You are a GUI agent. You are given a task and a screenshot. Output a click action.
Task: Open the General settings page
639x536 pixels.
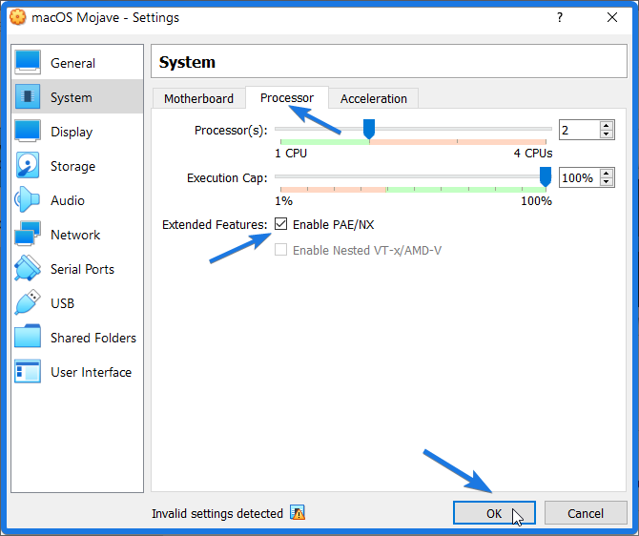(x=72, y=63)
